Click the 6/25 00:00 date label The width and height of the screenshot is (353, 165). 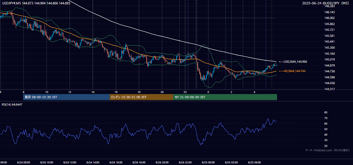point(208,163)
